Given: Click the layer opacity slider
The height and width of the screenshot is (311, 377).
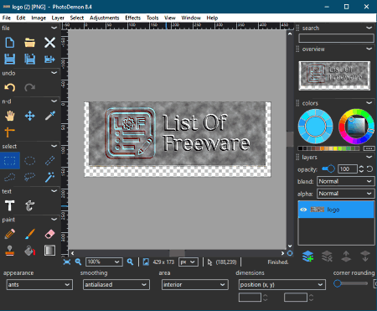Looking at the screenshot, I should click(x=328, y=168).
